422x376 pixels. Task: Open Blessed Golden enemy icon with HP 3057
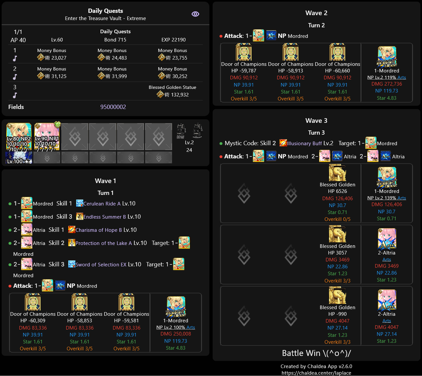tap(337, 234)
